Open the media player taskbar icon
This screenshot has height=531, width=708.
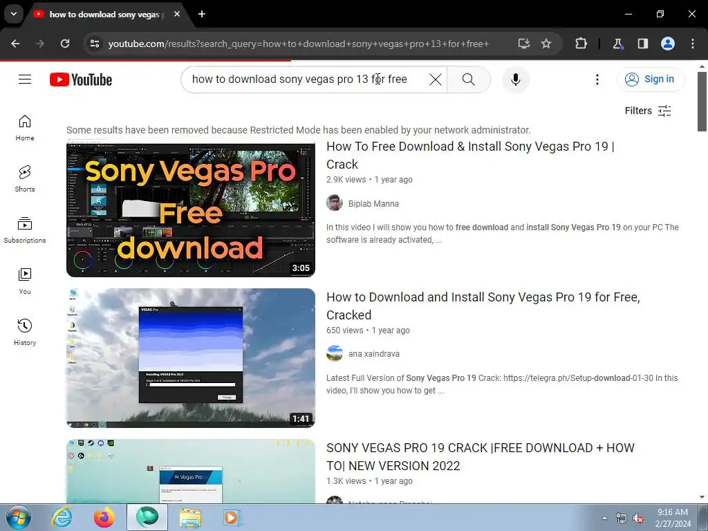pos(233,517)
